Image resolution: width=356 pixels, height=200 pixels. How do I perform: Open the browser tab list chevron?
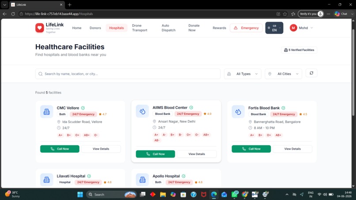[x=4, y=4]
